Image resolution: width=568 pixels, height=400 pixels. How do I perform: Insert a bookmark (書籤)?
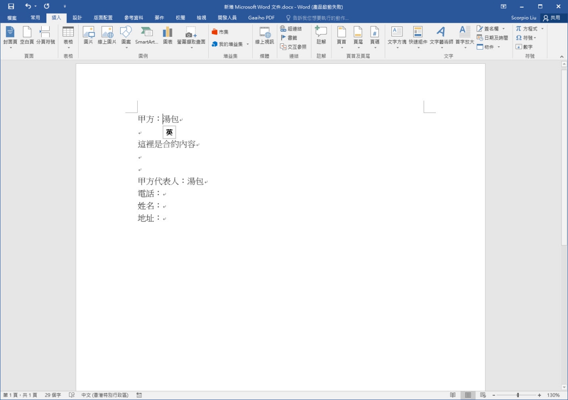(289, 38)
